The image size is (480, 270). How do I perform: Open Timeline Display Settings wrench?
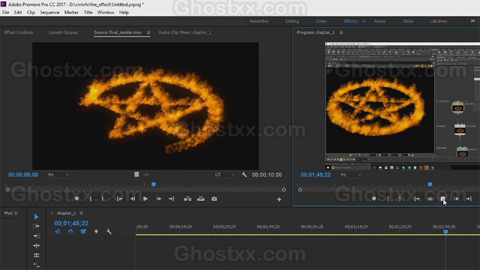coord(109,232)
